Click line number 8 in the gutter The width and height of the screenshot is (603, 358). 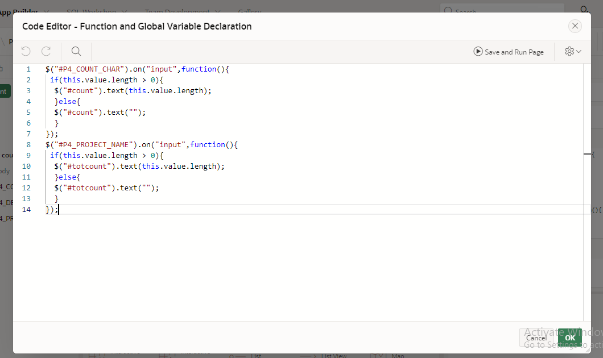(28, 145)
